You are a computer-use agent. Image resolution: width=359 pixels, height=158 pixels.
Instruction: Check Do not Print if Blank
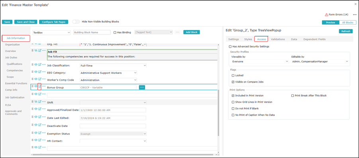233,108
